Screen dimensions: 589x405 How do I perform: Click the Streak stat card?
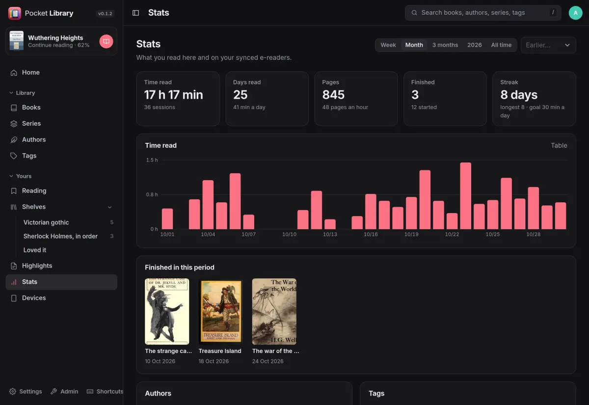pos(534,99)
